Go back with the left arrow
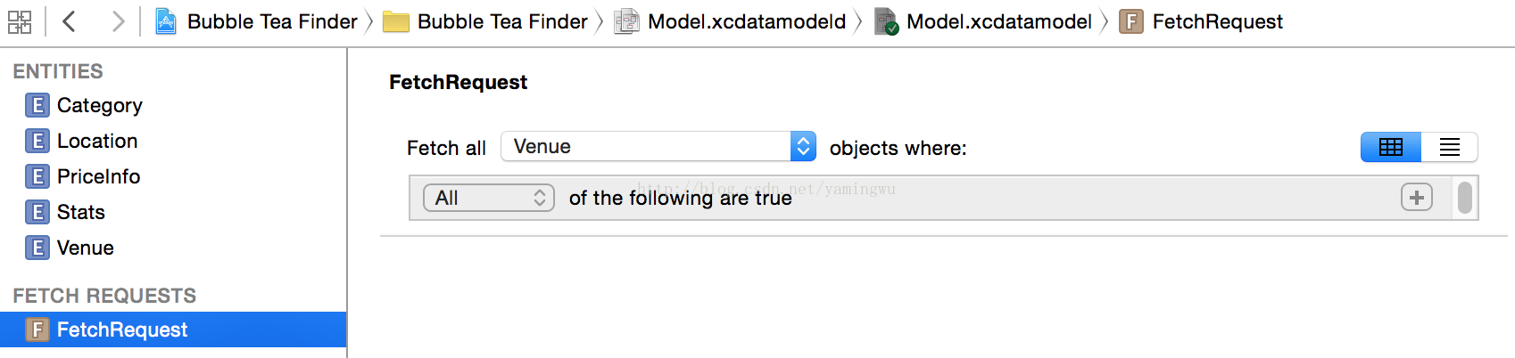The height and width of the screenshot is (358, 1515). tap(69, 21)
